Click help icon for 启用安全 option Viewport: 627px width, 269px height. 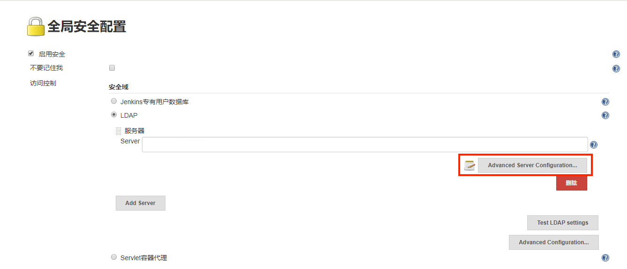[616, 55]
